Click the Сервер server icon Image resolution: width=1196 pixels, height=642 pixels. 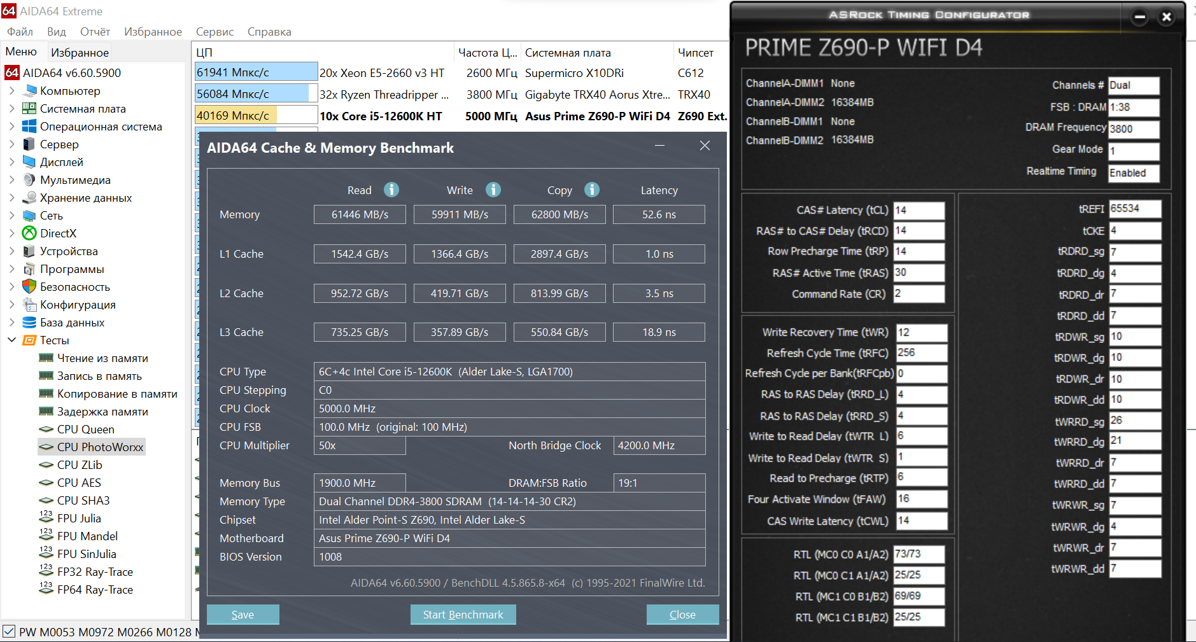29,144
